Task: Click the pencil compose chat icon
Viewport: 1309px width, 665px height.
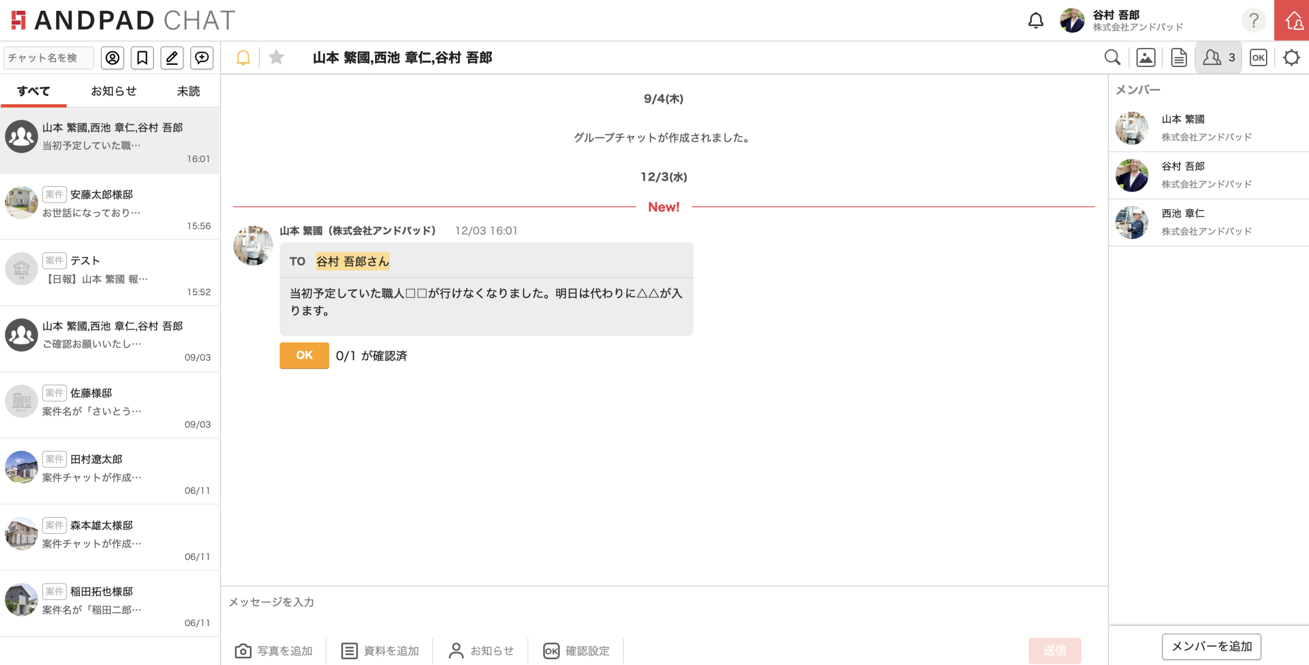Action: [172, 58]
